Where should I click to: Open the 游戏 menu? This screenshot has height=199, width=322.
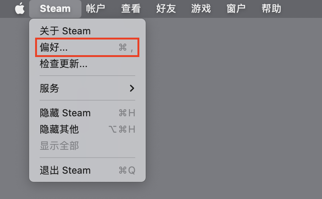point(201,9)
